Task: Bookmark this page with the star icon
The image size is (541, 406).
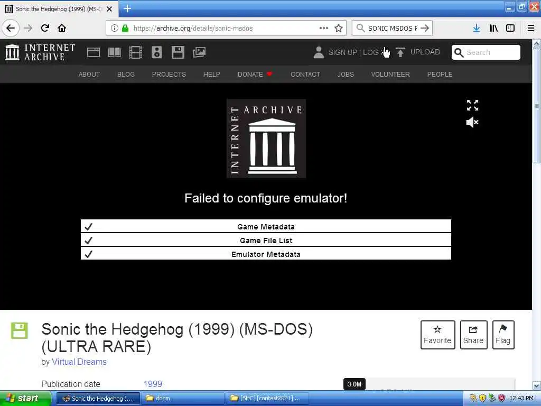Action: (339, 28)
